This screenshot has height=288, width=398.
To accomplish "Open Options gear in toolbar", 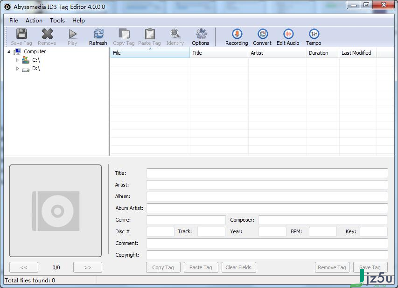I will click(201, 34).
